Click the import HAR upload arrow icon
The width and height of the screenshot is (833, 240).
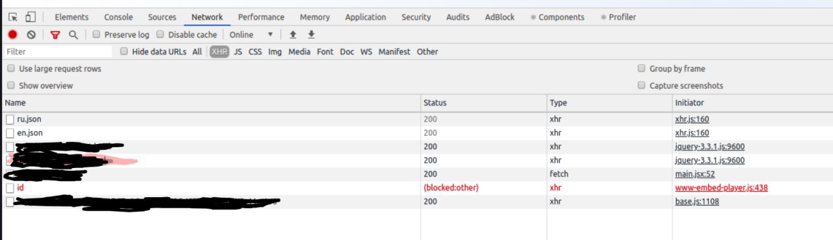[x=293, y=34]
